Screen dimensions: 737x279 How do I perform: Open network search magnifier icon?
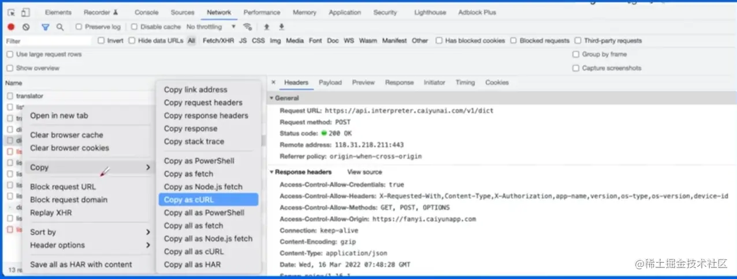[60, 27]
